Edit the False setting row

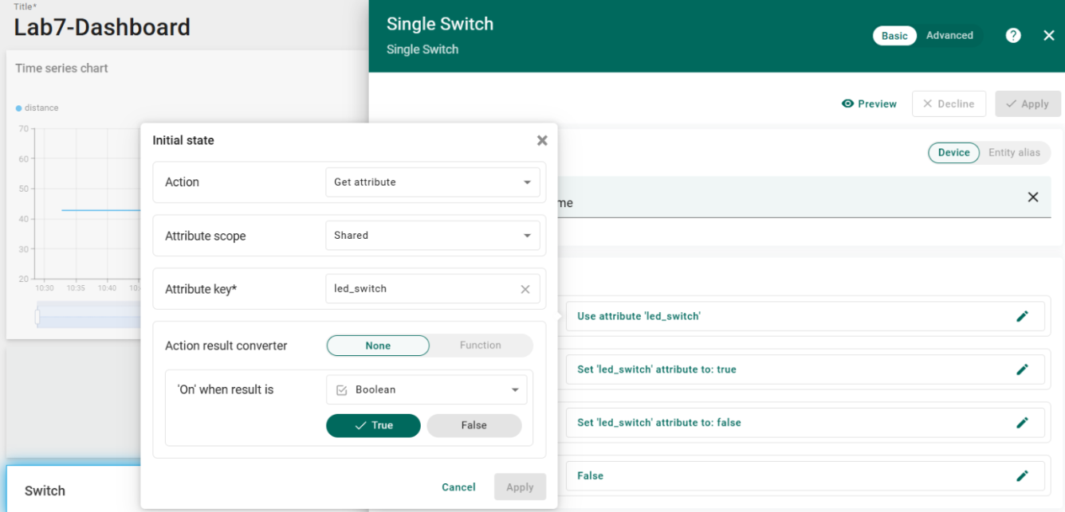1023,475
